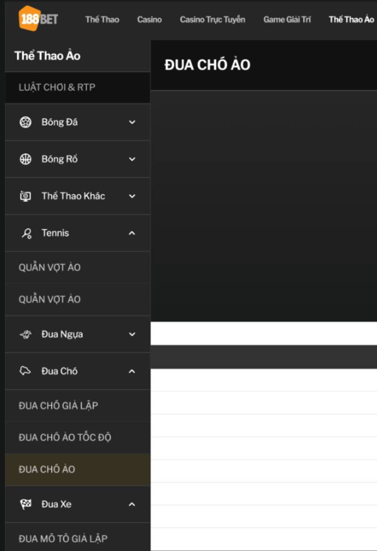This screenshot has height=551, width=377.
Task: Click the Thể Thao Khác monitor icon
Action: (25, 196)
